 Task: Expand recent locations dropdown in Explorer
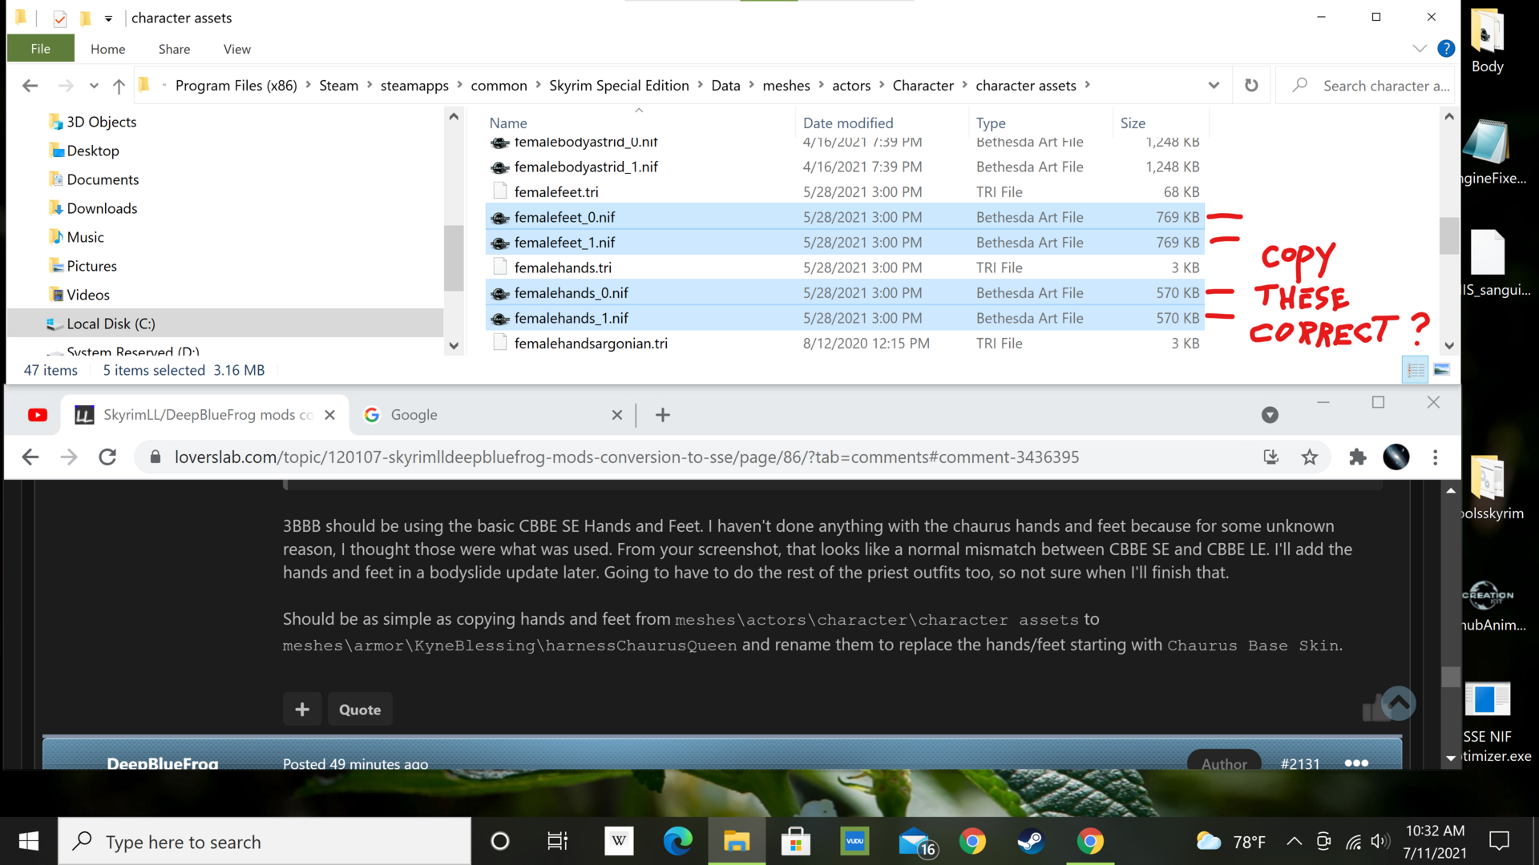pyautogui.click(x=94, y=86)
